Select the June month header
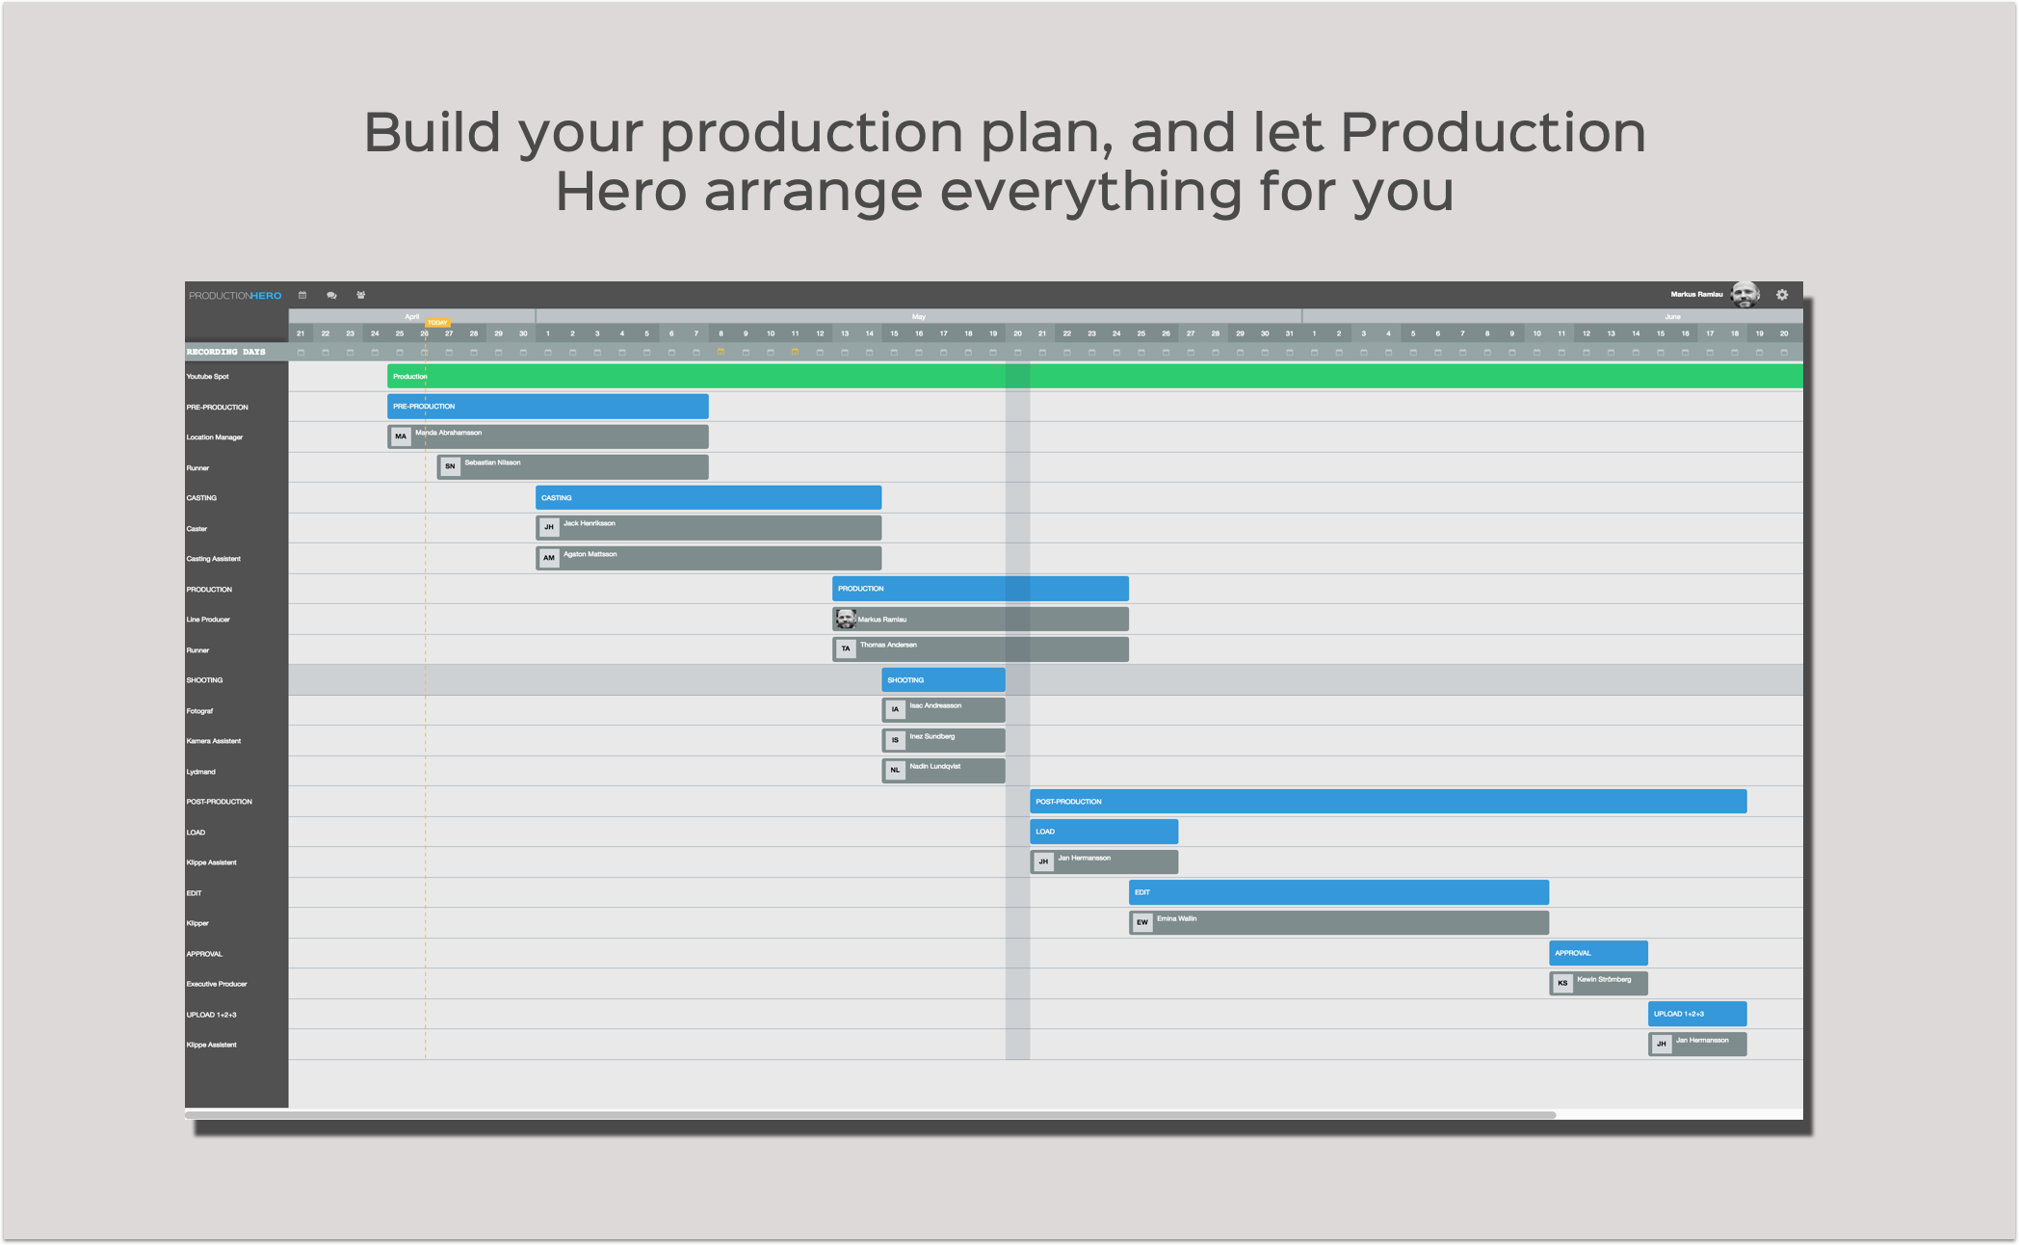 pos(1674,316)
